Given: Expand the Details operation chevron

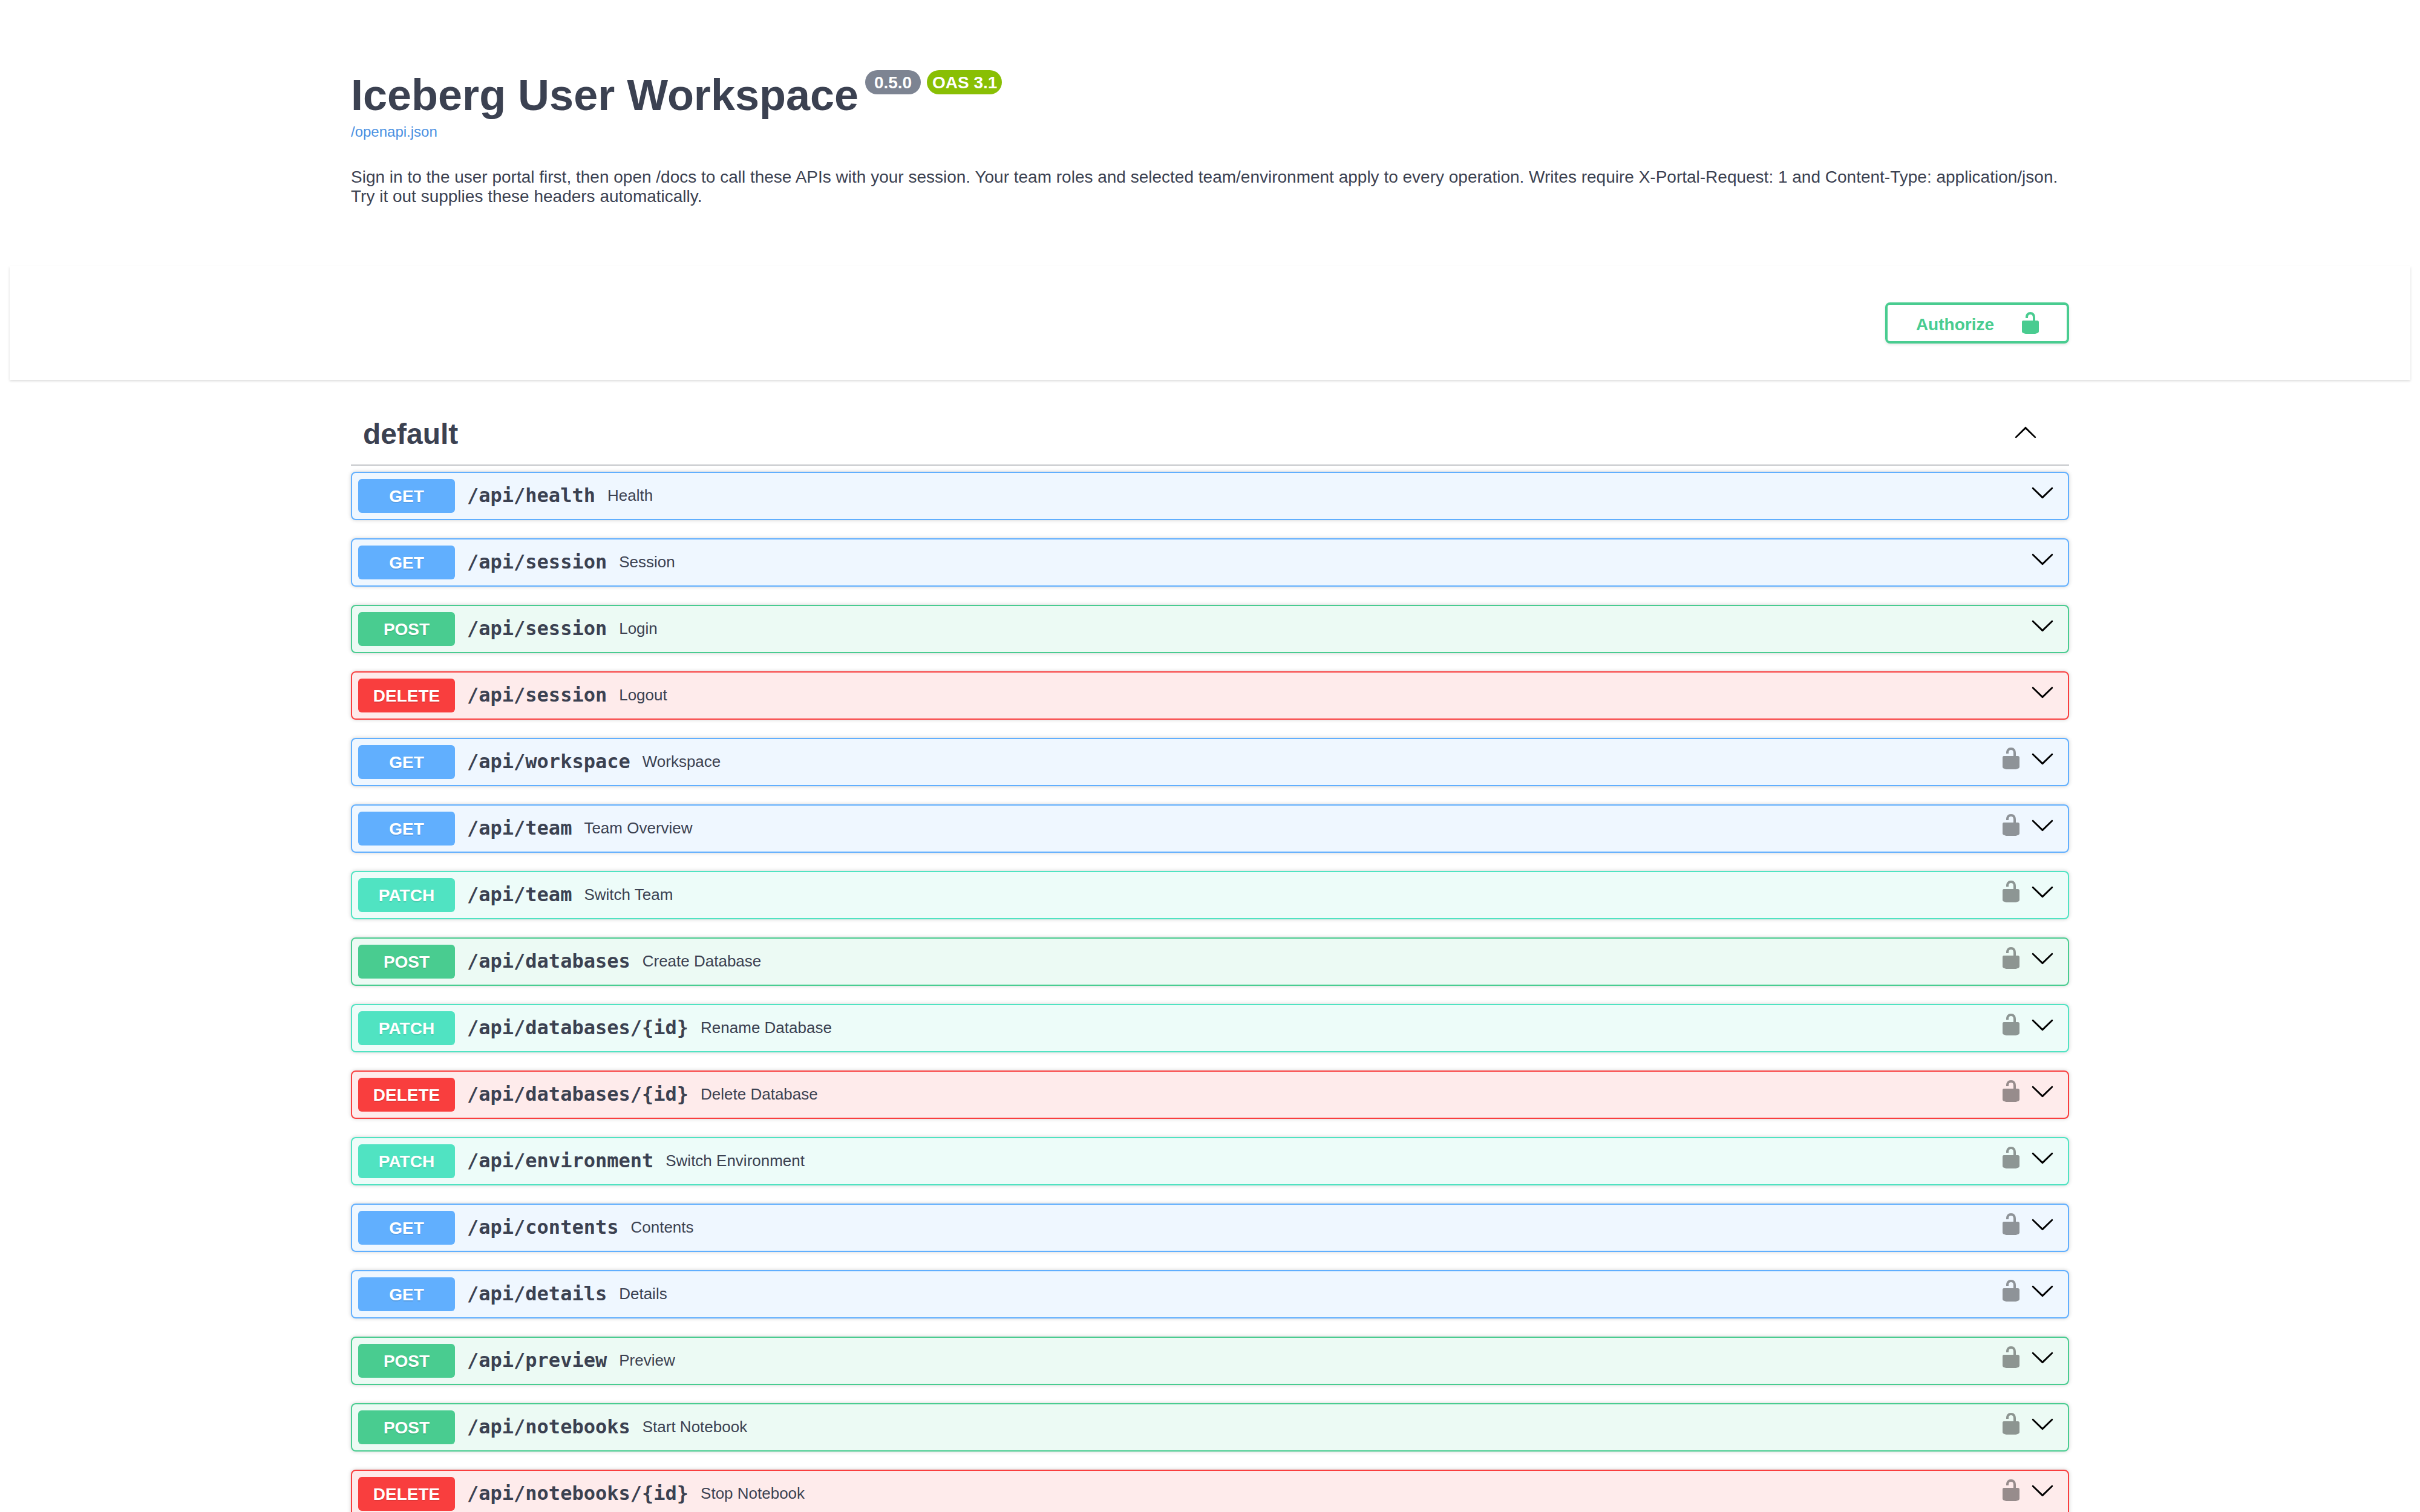Looking at the screenshot, I should 2042,1291.
